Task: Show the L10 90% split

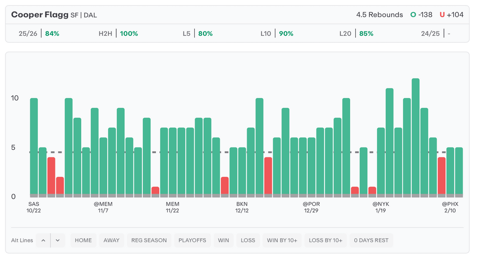Action: coord(277,33)
